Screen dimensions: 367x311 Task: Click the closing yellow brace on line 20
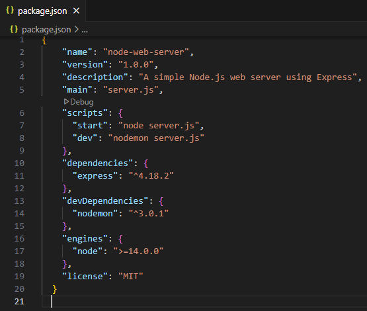coord(54,289)
